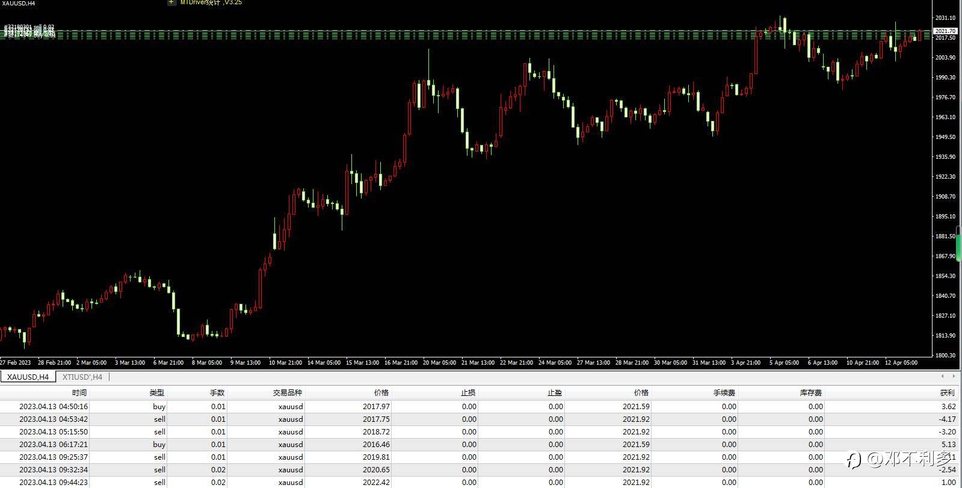Select the 04:50:16 buy order row
Image resolution: width=962 pixels, height=488 pixels.
click(x=479, y=406)
